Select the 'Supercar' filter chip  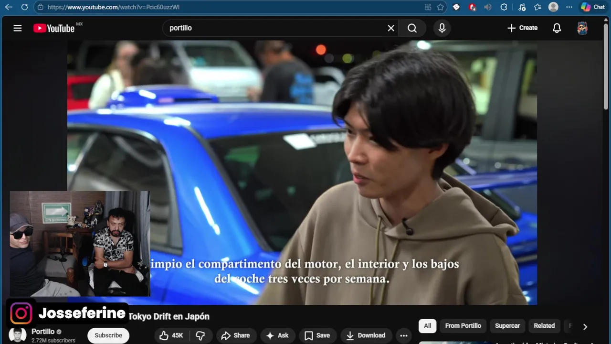point(507,326)
